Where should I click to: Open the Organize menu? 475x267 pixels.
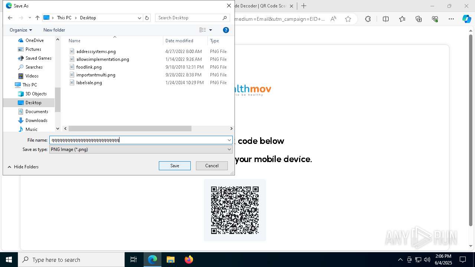[21, 30]
